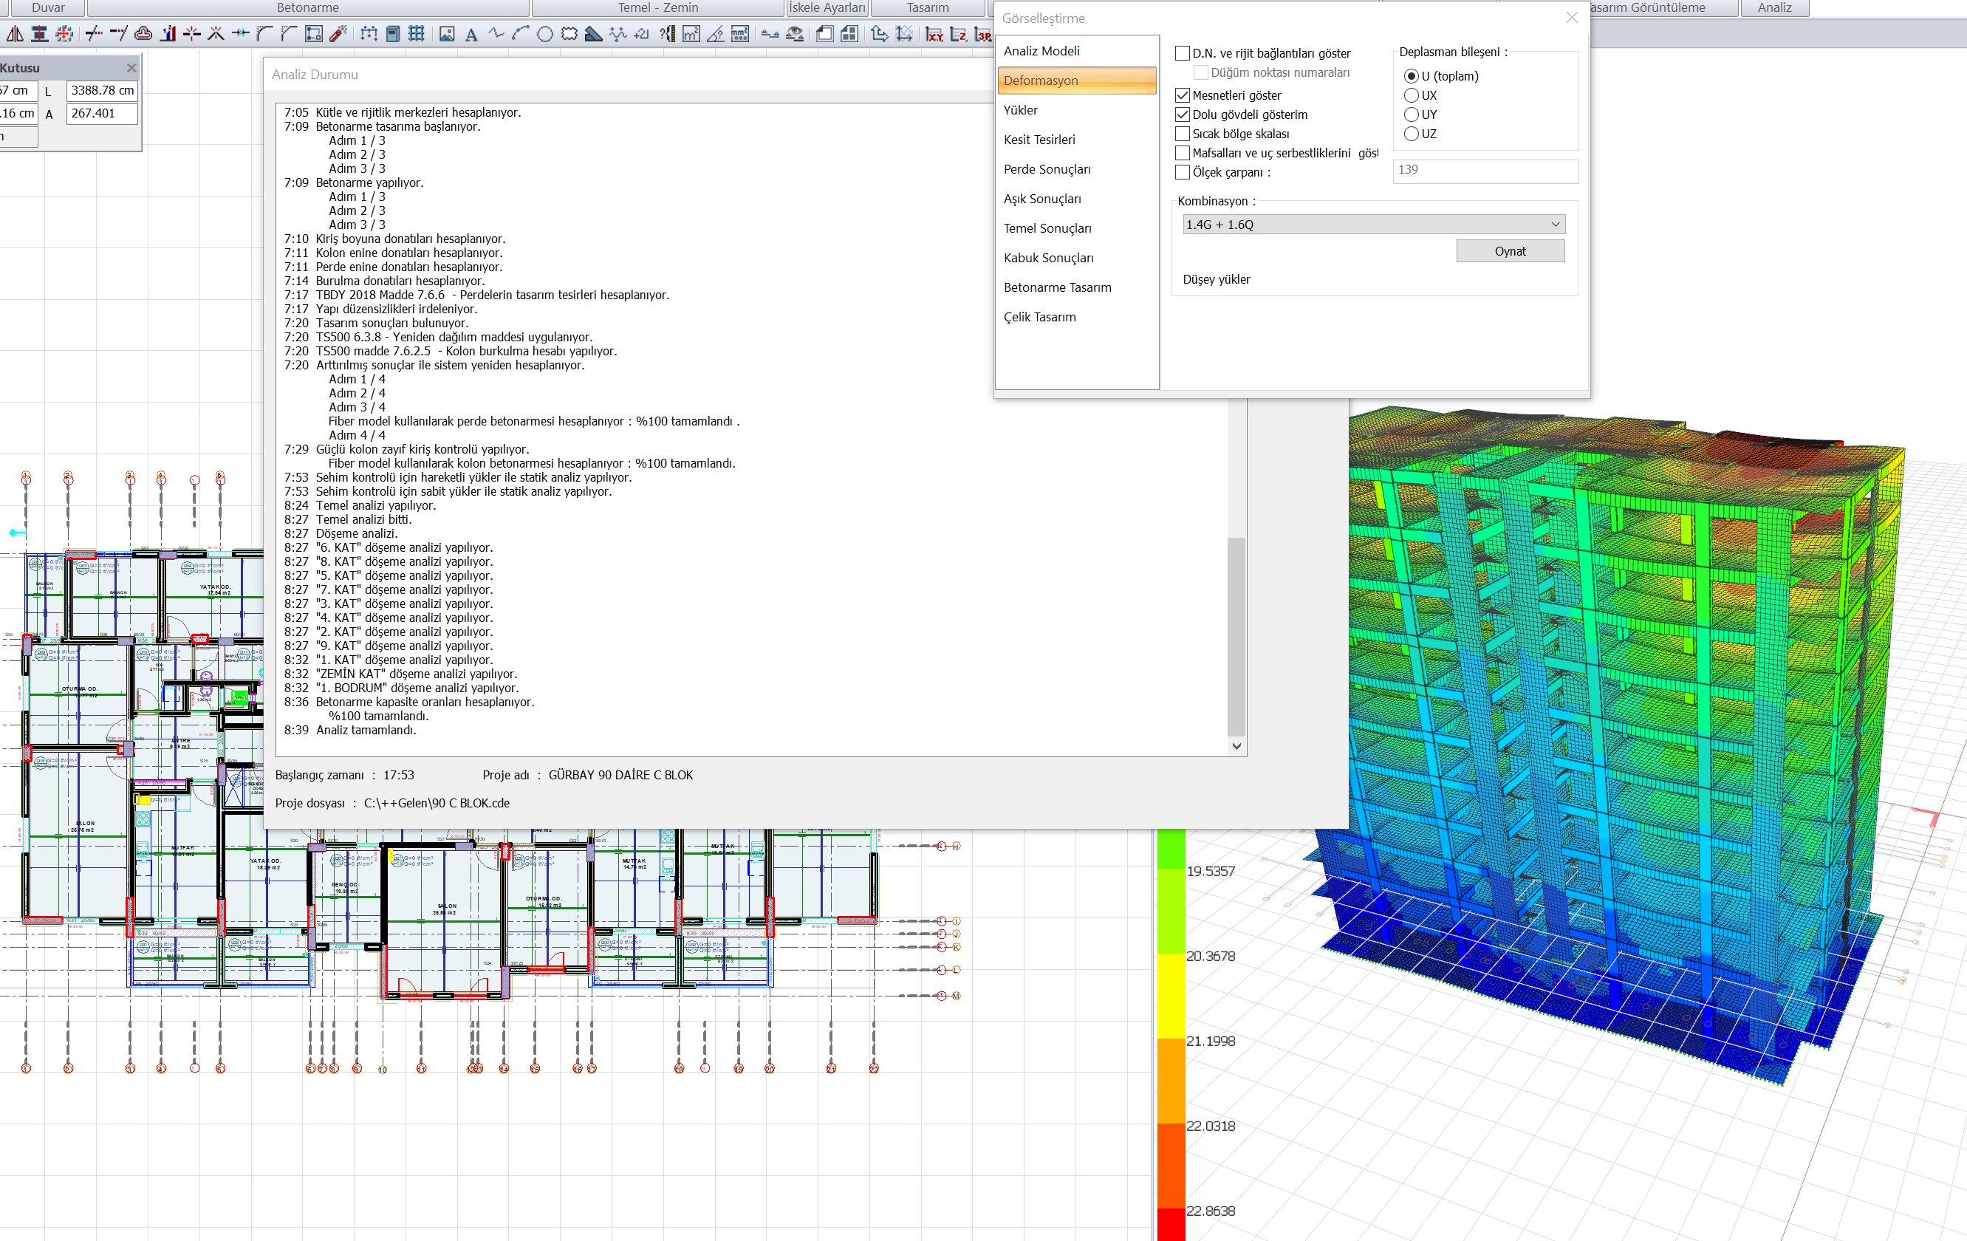Screen dimensions: 1967x1241
Task: Click the move/pan arrows toolbar icon
Action: (x=64, y=34)
